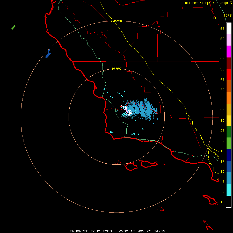233x233 pixels.
Task: Choose the dark maroon legend color band
Action: coord(229,63)
